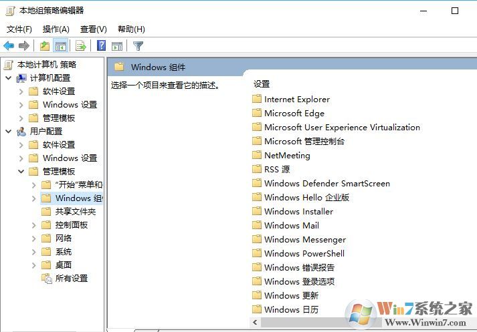Click the 所有设置 settings icon in tree
The width and height of the screenshot is (477, 332).
coord(47,279)
